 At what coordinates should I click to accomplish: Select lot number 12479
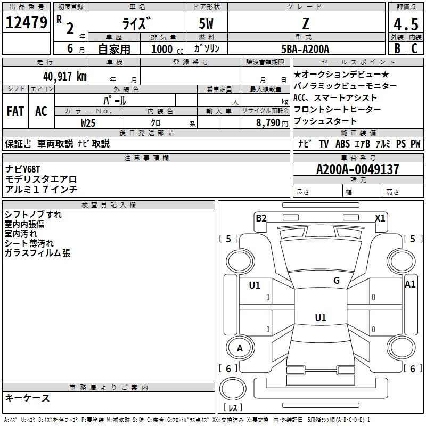[26, 22]
